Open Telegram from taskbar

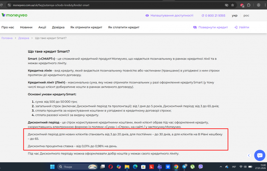coord(184,167)
